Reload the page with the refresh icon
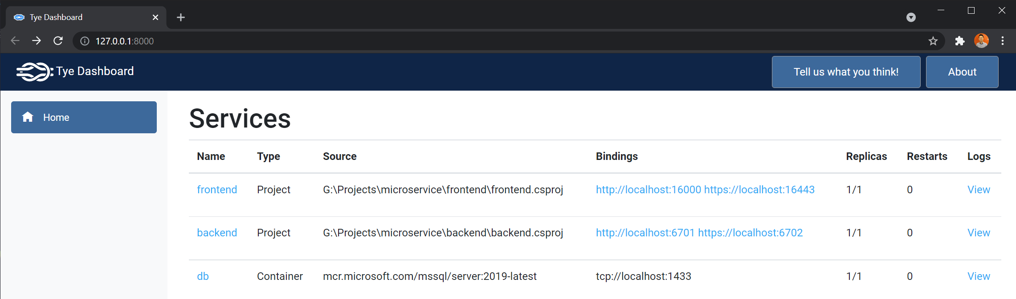This screenshot has width=1016, height=299. coord(58,41)
